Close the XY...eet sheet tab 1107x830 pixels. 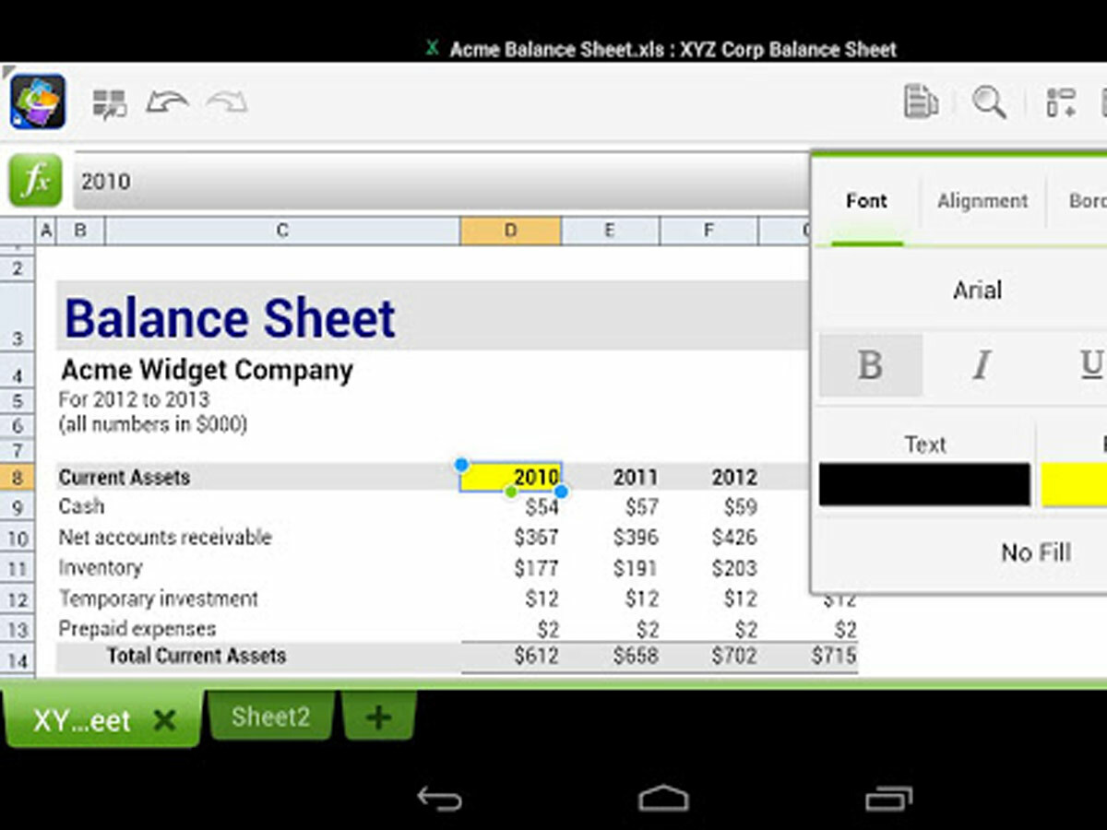pyautogui.click(x=164, y=720)
